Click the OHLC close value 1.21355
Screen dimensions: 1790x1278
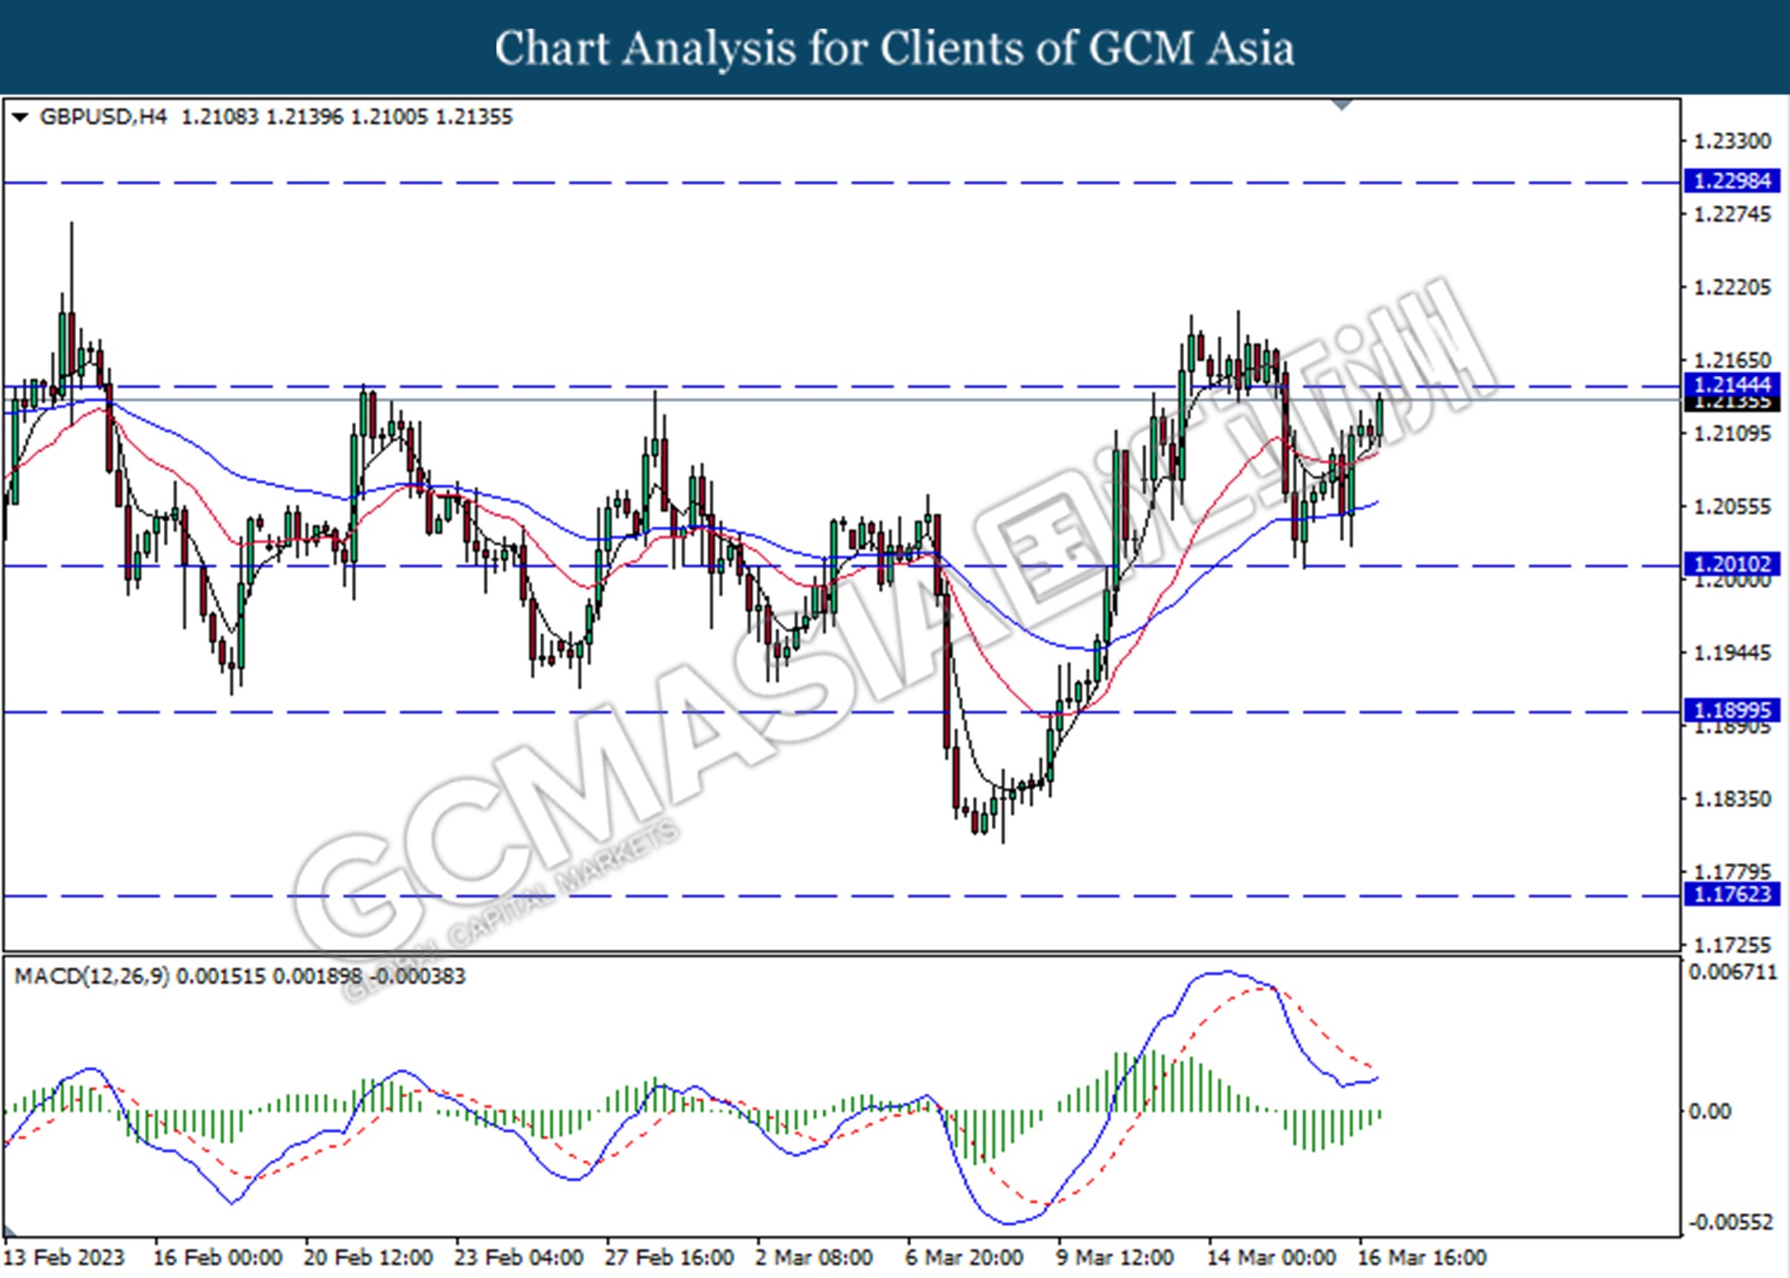tap(473, 117)
